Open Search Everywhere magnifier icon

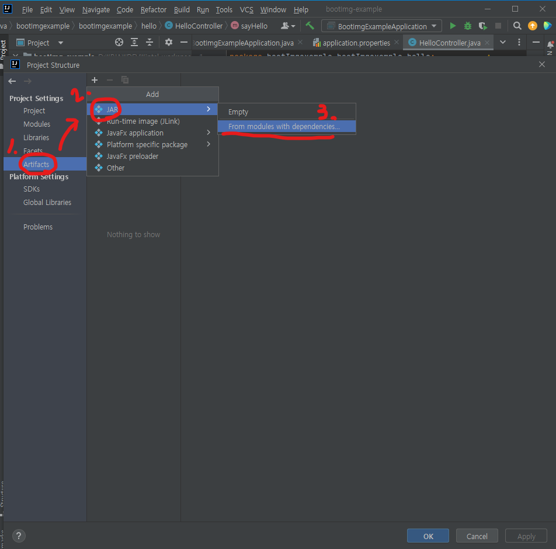pos(517,26)
